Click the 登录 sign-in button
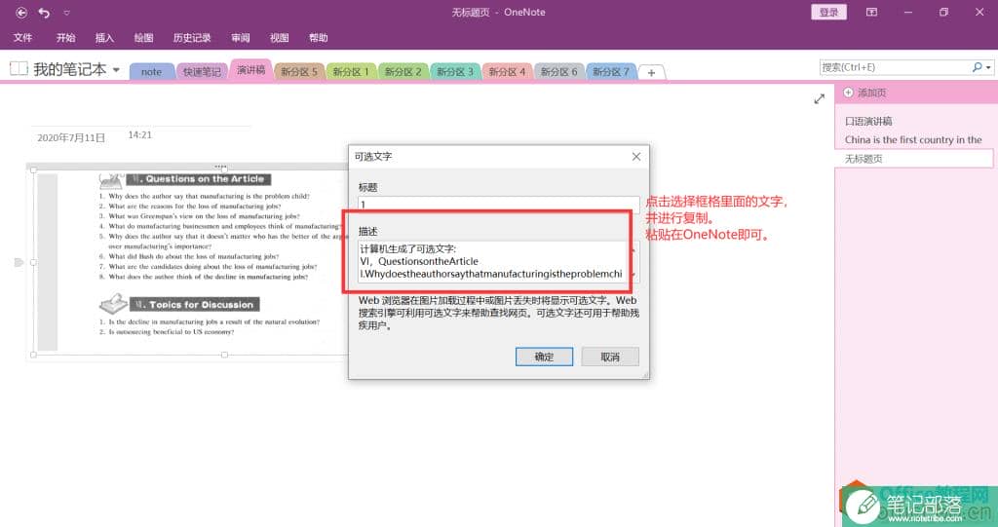Image resolution: width=998 pixels, height=527 pixels. (828, 12)
